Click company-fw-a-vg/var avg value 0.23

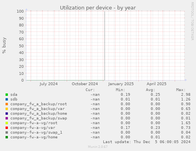click(x=155, y=128)
